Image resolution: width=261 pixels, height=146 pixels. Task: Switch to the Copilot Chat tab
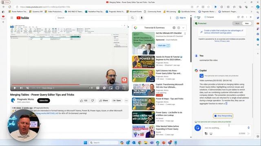click(197, 17)
